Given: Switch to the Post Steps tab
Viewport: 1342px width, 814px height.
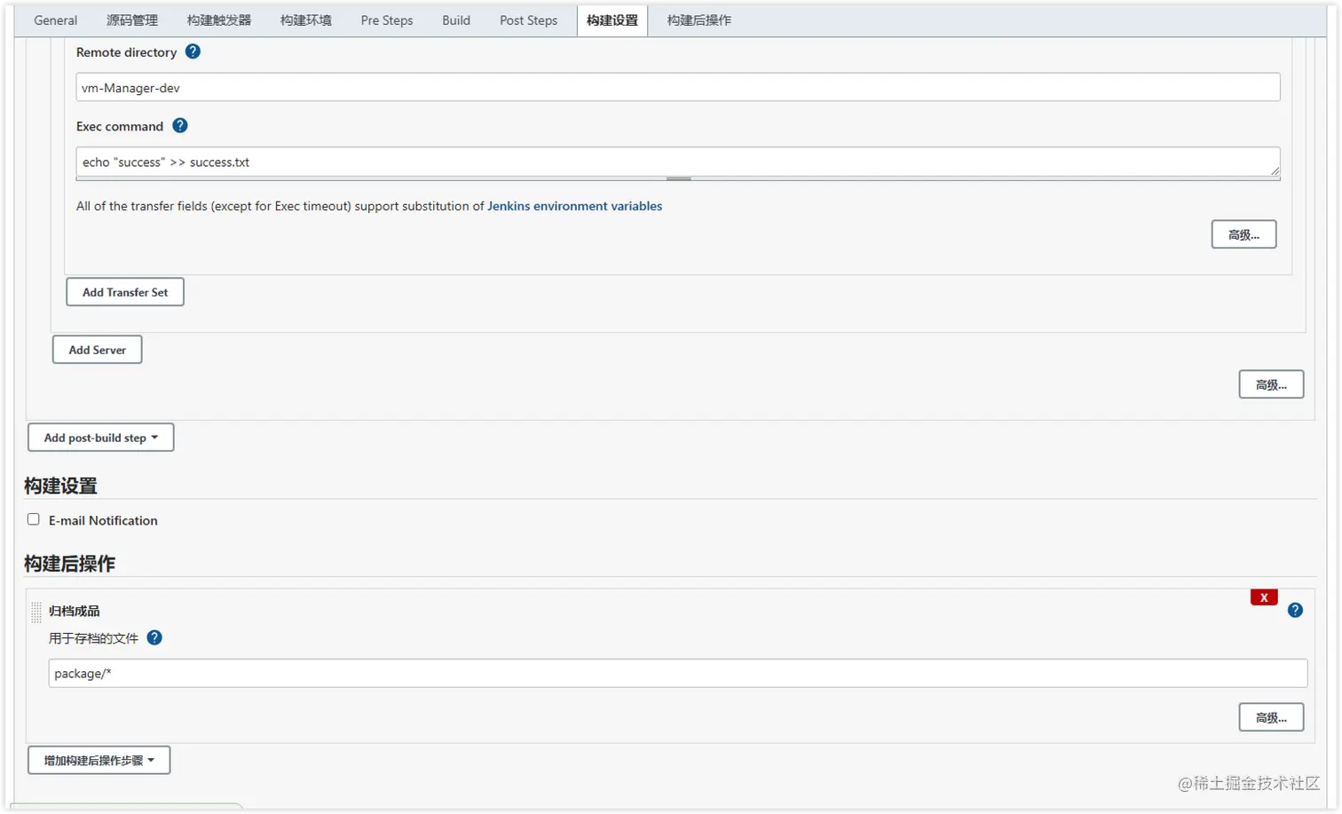Looking at the screenshot, I should [x=528, y=20].
